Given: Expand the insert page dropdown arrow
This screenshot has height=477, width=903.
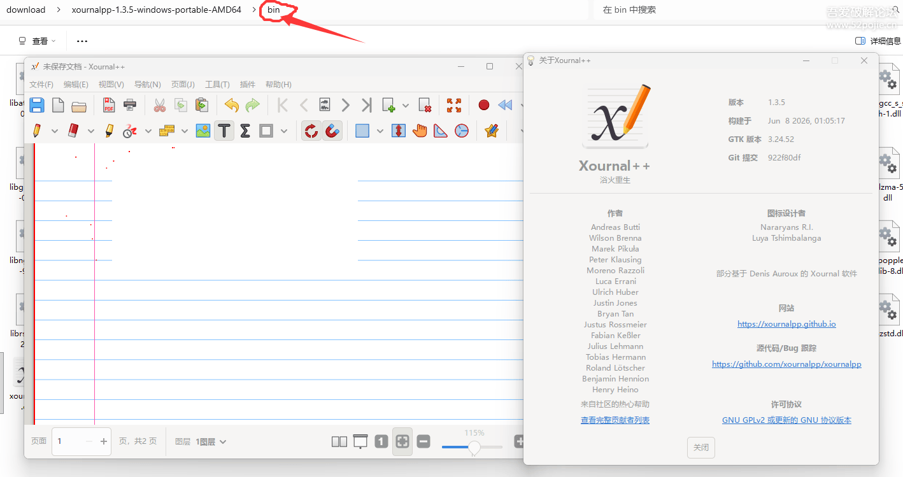Looking at the screenshot, I should pos(406,106).
